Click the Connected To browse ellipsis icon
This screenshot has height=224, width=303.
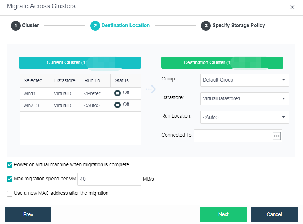click(x=277, y=136)
